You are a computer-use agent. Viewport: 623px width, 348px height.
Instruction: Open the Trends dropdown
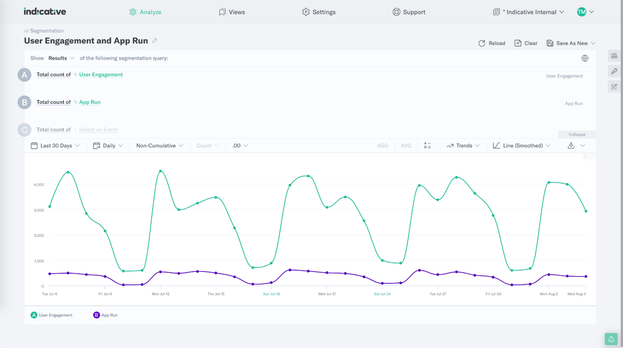click(x=463, y=145)
